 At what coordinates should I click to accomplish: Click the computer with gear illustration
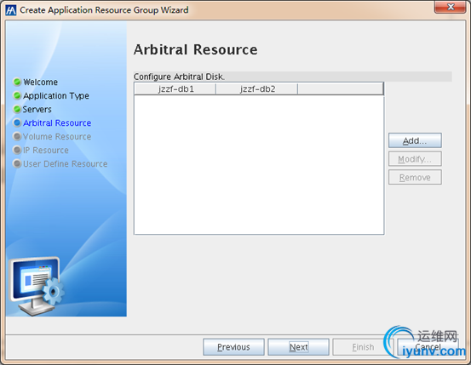click(37, 286)
